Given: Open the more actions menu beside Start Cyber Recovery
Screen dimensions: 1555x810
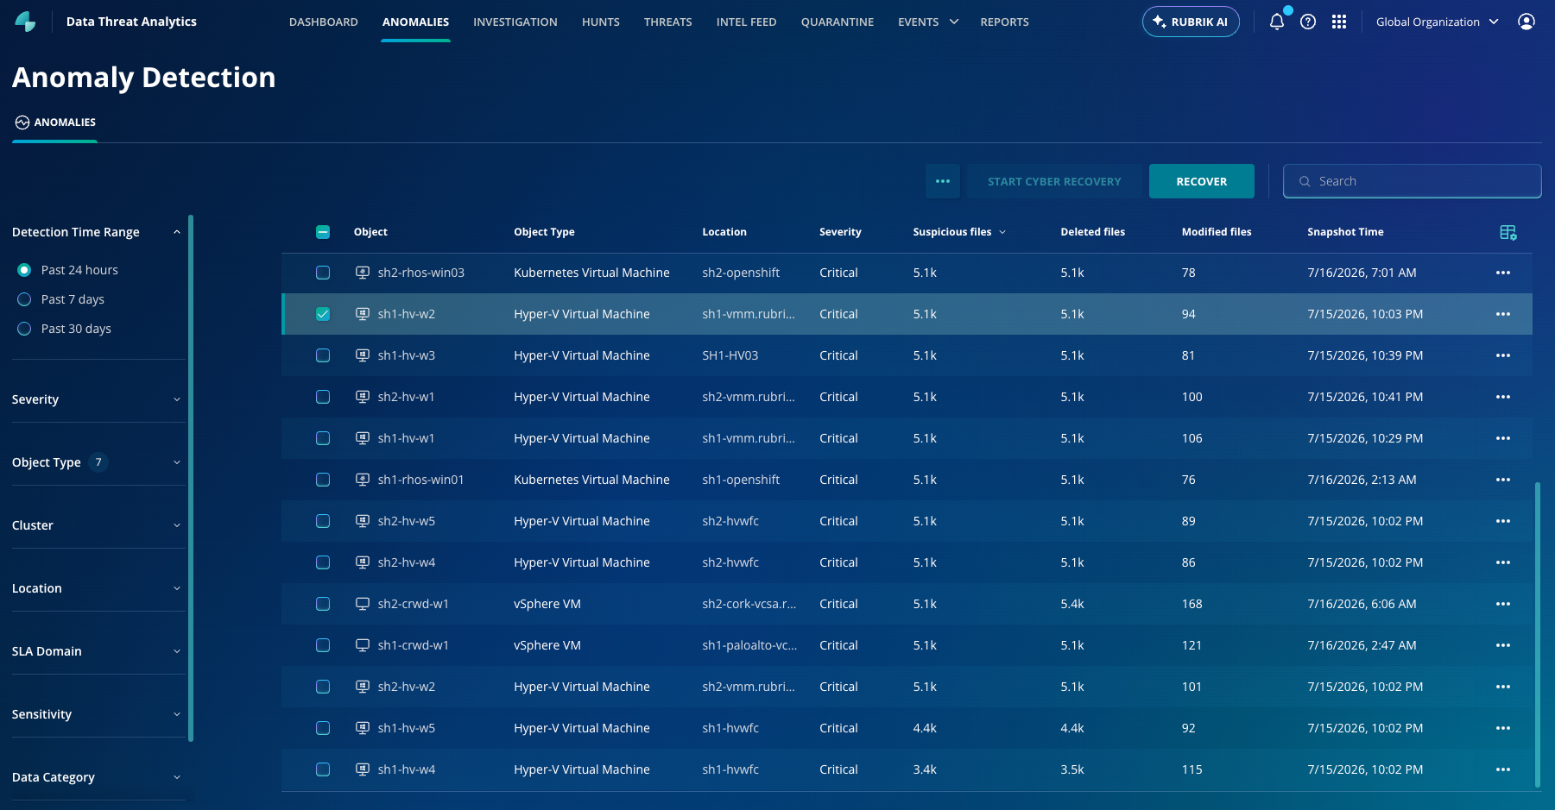Looking at the screenshot, I should coord(943,181).
